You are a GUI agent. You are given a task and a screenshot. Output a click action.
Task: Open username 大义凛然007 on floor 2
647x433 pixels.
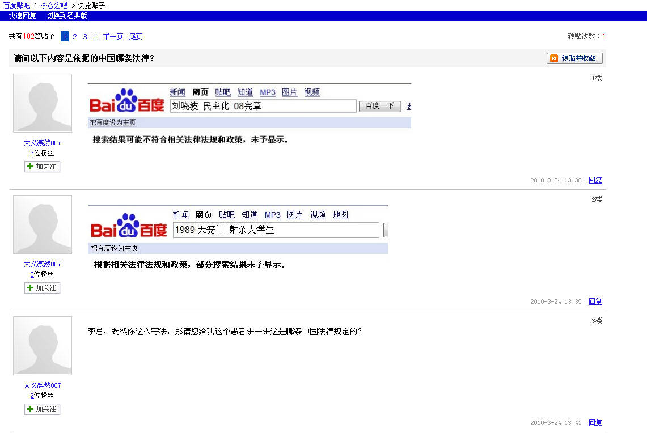point(42,264)
